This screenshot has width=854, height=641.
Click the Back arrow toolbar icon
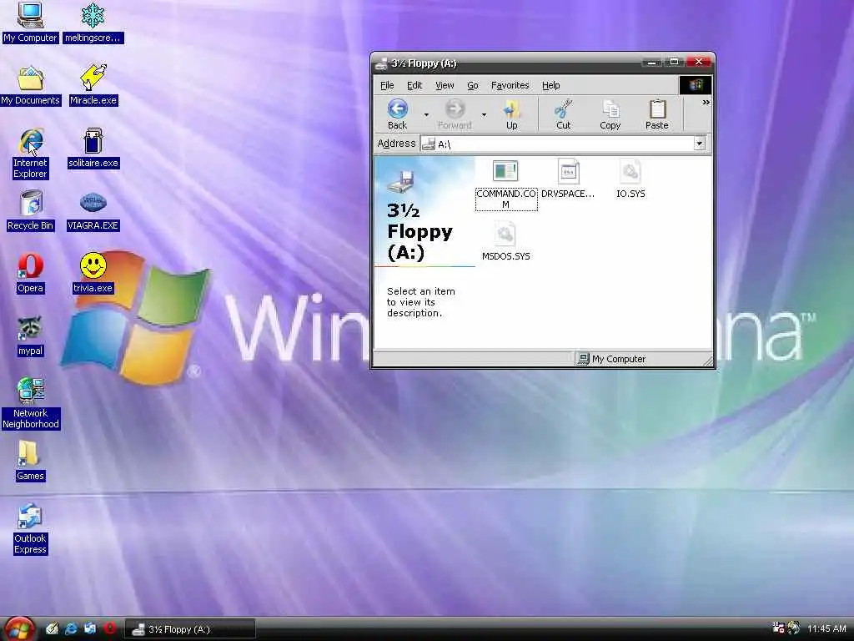pos(398,109)
